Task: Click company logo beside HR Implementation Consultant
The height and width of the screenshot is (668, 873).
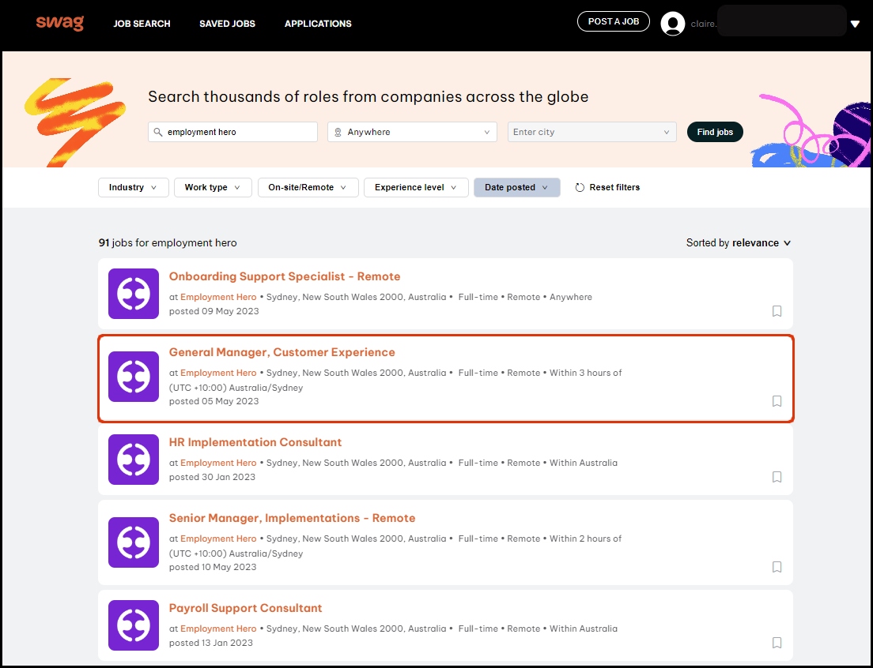Action: (134, 460)
